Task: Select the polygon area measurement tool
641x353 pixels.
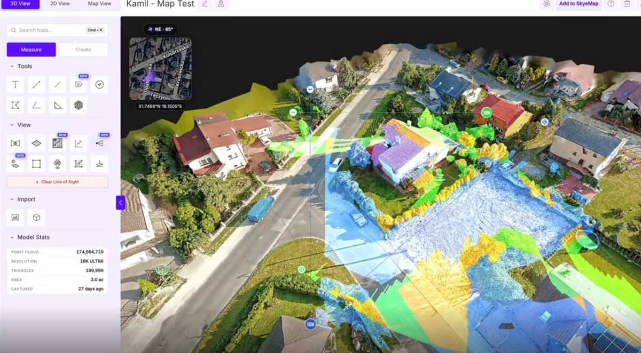Action: point(15,105)
